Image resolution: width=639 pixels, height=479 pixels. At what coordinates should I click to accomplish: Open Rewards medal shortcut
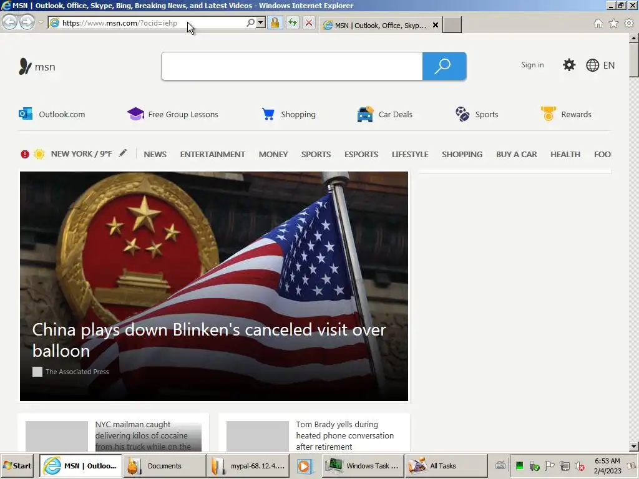tap(566, 114)
